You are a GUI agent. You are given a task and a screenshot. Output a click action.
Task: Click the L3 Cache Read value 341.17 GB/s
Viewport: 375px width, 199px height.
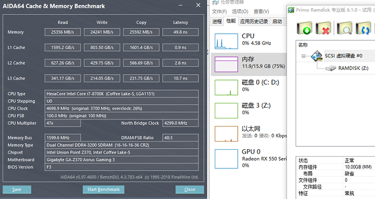click(63, 78)
